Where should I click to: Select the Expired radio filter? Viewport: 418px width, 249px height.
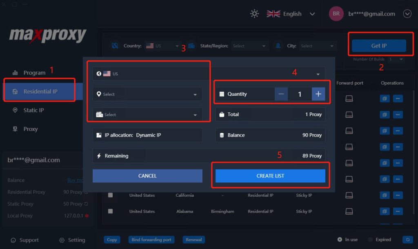click(x=370, y=240)
